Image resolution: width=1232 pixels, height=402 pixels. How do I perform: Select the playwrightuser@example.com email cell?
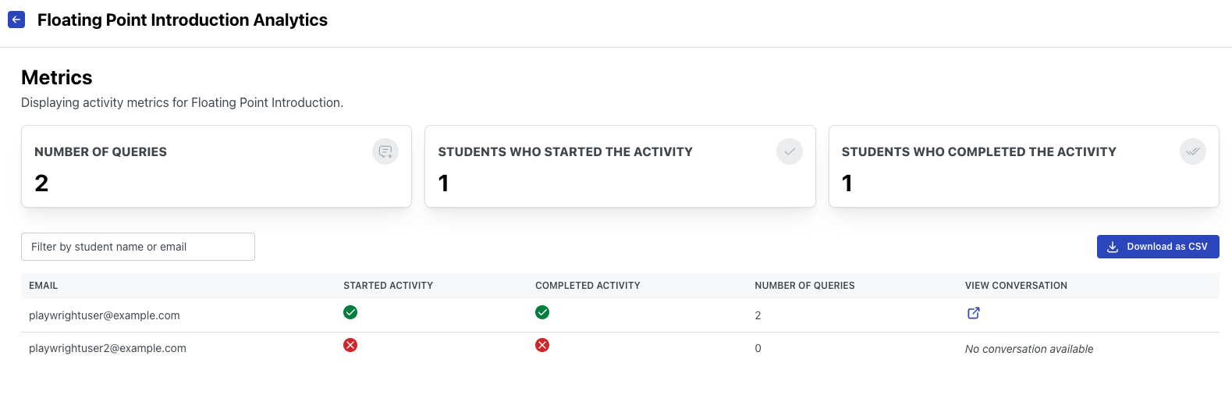click(105, 315)
